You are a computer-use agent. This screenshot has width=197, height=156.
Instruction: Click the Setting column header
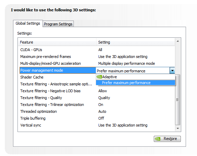pos(136,42)
